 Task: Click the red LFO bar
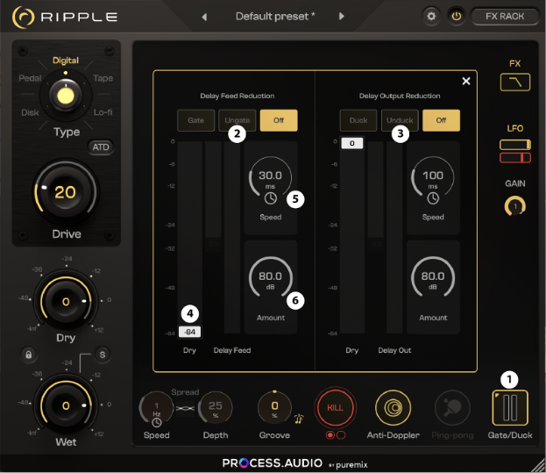[515, 158]
